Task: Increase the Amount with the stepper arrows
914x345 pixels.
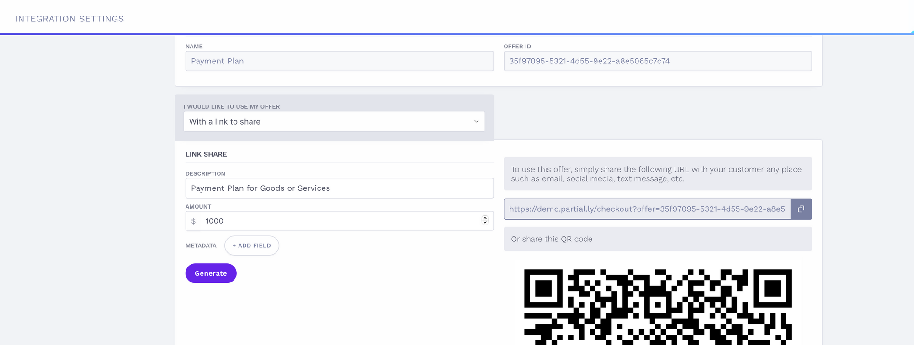Action: click(x=485, y=218)
